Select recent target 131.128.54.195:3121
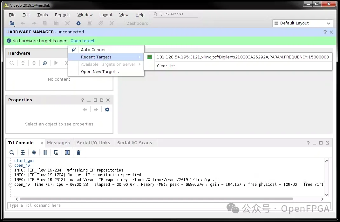The width and height of the screenshot is (340, 222). click(238, 57)
